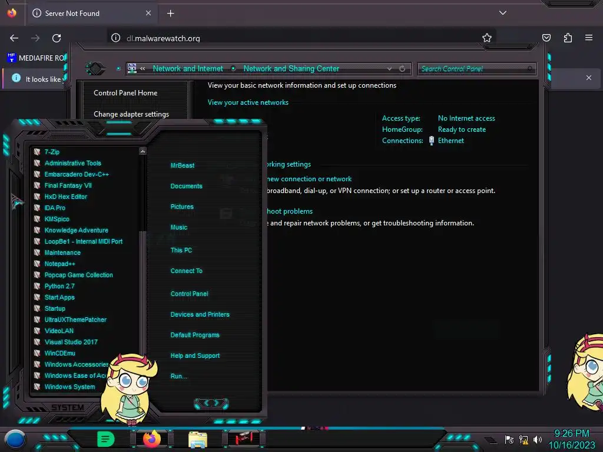This screenshot has width=603, height=452.
Task: Open Administrative Tools folder
Action: 72,163
